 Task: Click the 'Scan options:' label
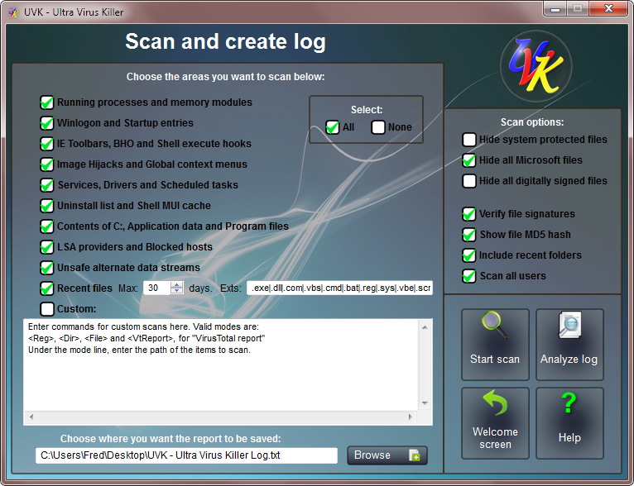tap(532, 121)
